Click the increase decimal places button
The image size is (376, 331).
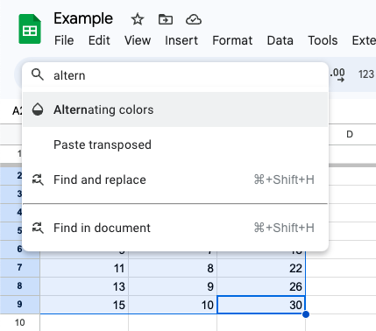pyautogui.click(x=337, y=74)
